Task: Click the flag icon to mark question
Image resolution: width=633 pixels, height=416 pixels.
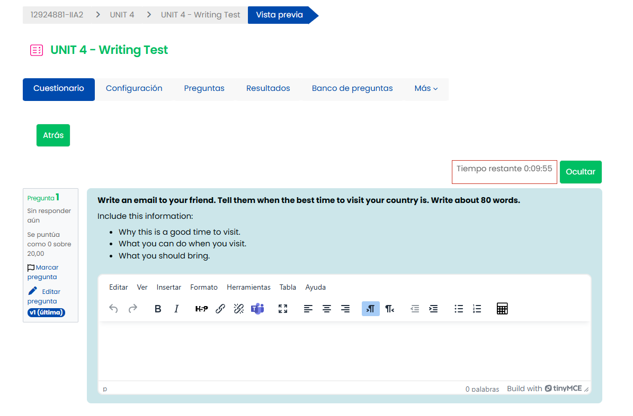Action: (x=31, y=268)
